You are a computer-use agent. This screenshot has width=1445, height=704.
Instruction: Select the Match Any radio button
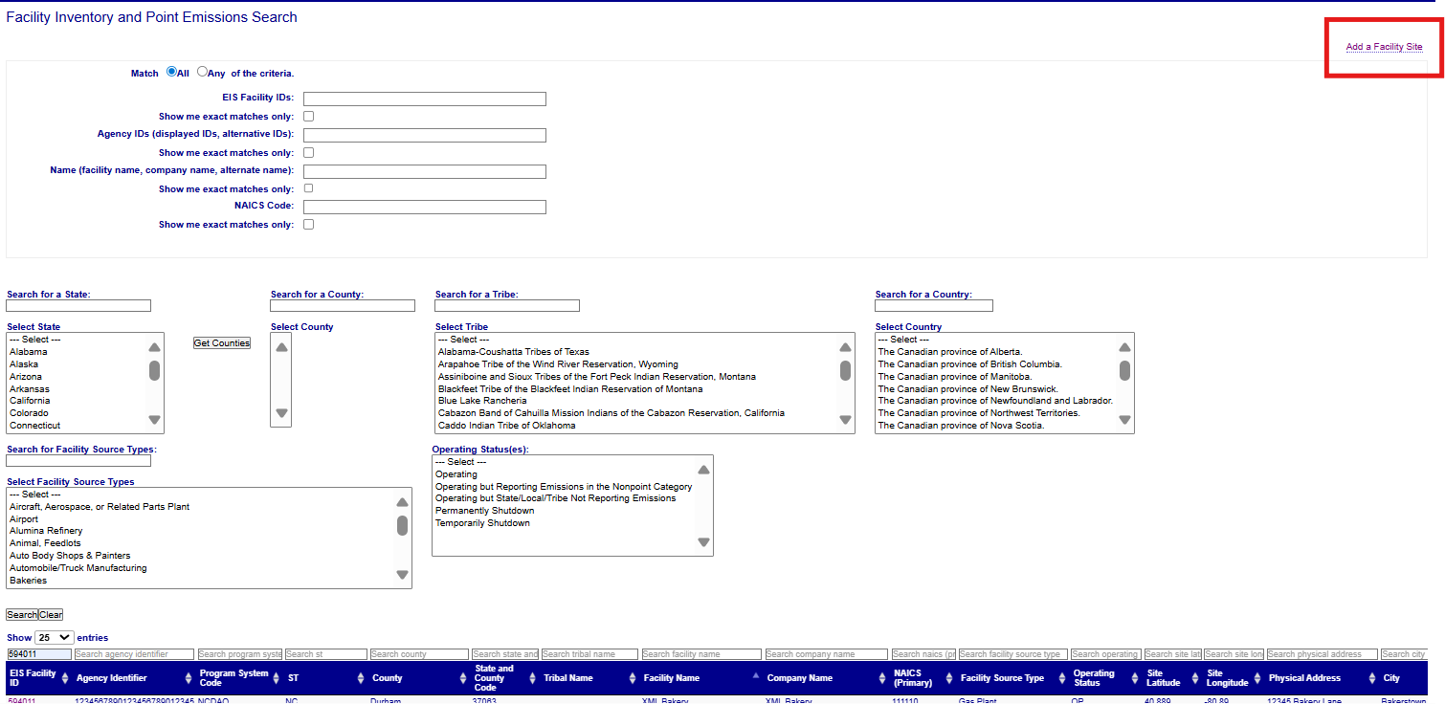pos(203,72)
